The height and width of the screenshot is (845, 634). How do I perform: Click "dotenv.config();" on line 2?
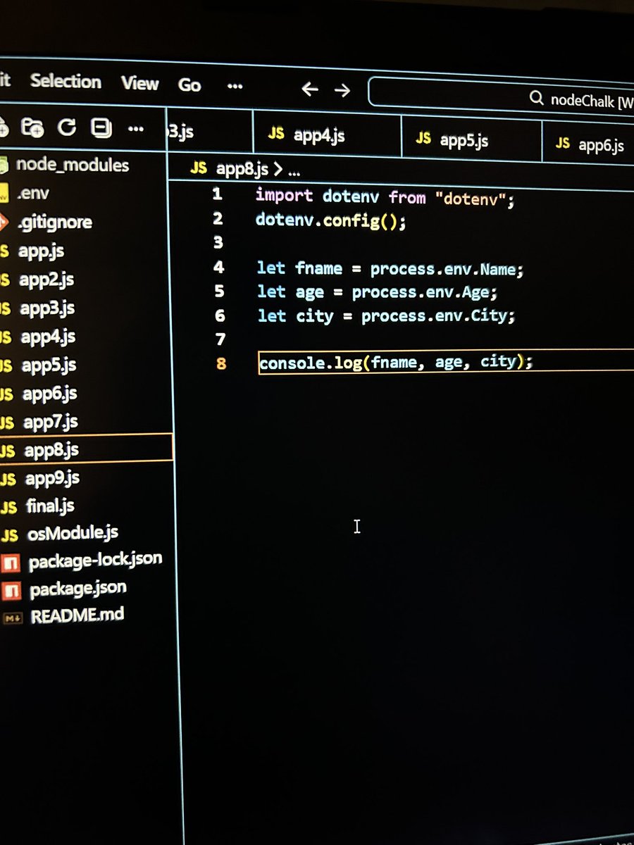tap(331, 220)
